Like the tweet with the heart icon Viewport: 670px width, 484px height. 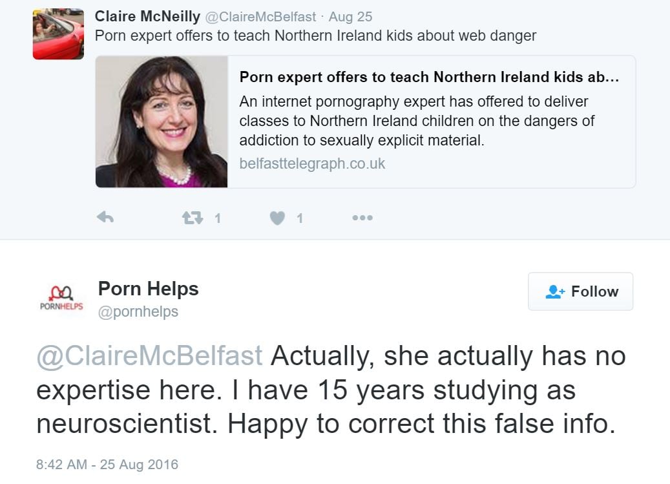[277, 218]
